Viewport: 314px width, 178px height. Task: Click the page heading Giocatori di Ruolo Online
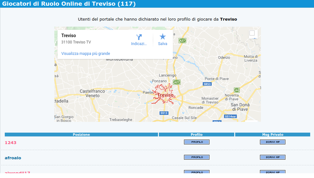coord(69,4)
